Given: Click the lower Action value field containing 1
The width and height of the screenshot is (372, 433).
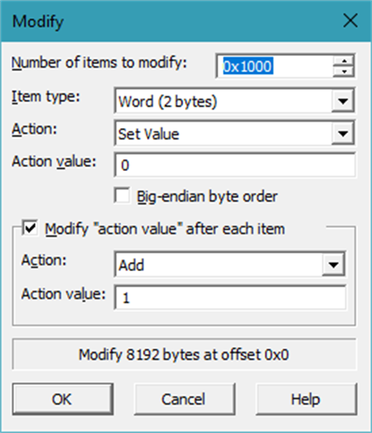Looking at the screenshot, I should click(x=230, y=298).
